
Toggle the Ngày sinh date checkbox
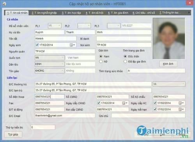pos(37,45)
